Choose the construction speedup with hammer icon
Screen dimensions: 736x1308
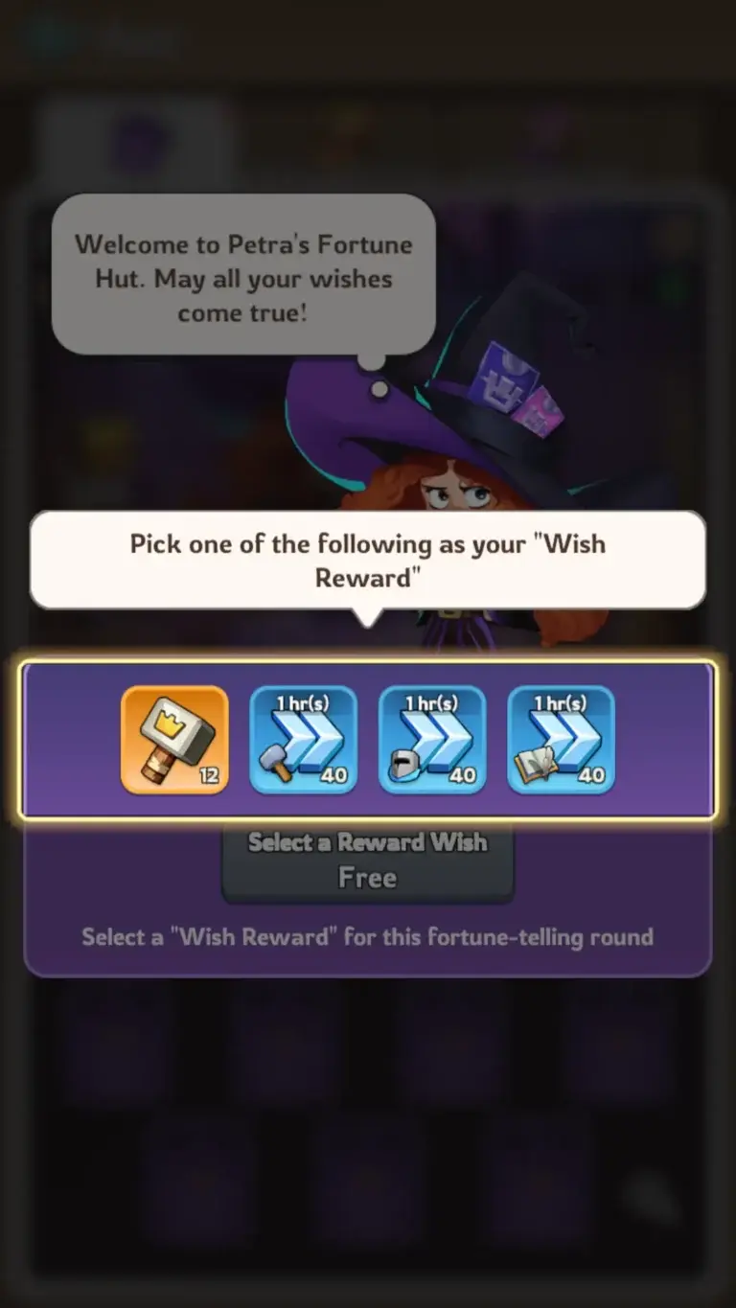point(304,740)
